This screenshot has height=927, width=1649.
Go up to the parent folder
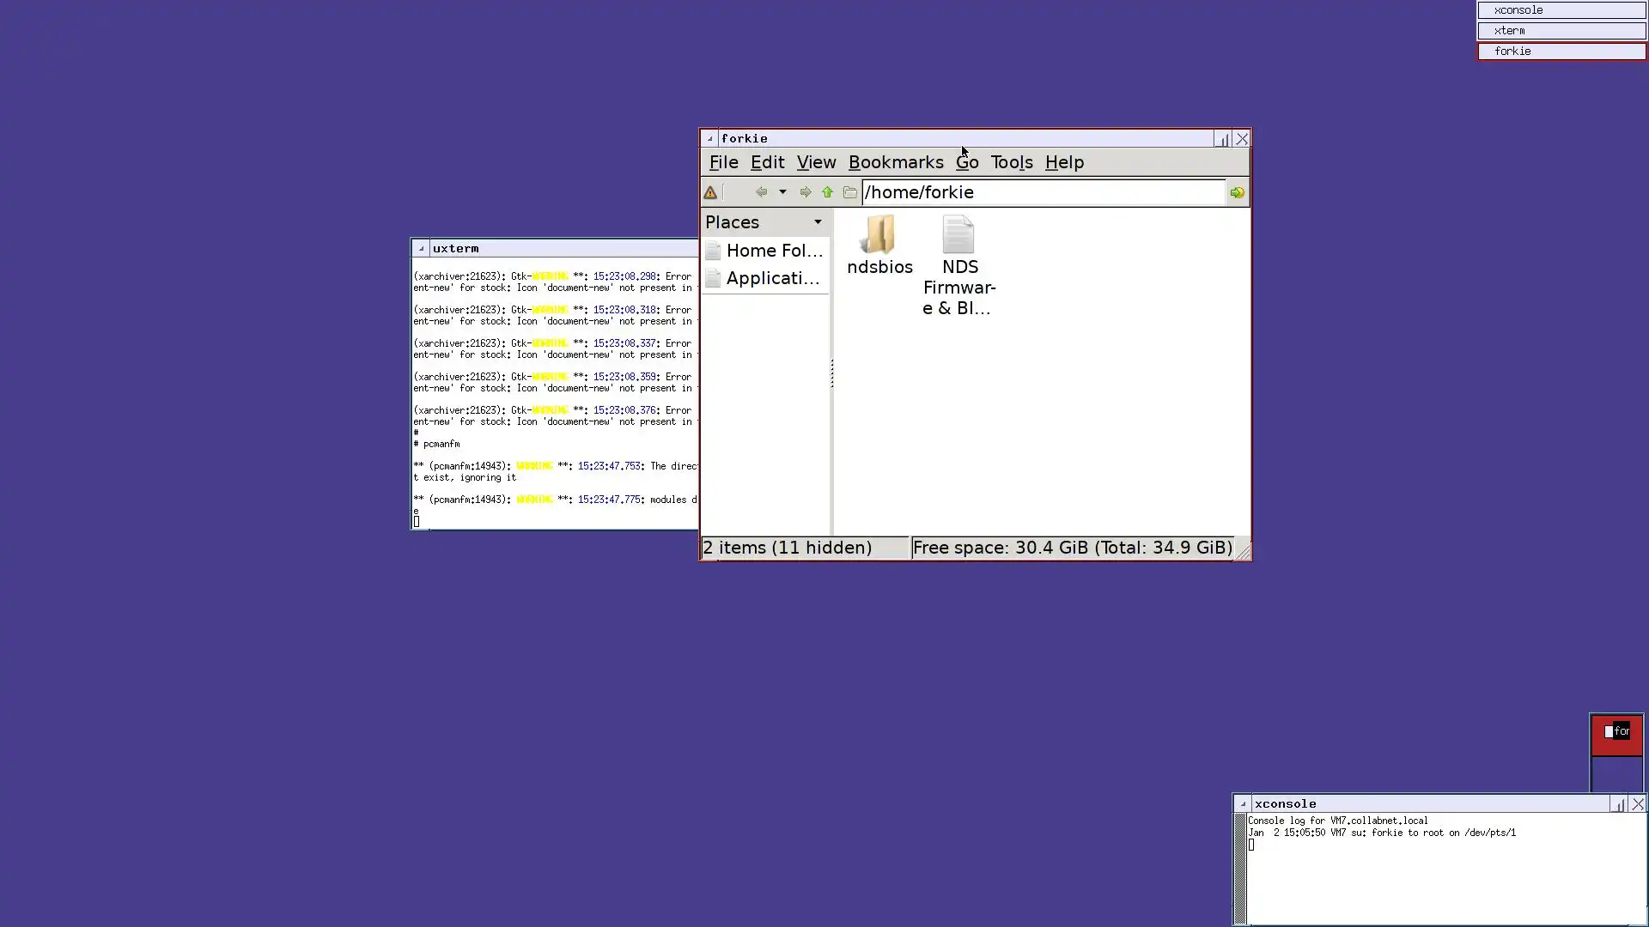coord(827,192)
